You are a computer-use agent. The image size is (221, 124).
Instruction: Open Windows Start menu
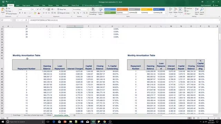(2, 122)
